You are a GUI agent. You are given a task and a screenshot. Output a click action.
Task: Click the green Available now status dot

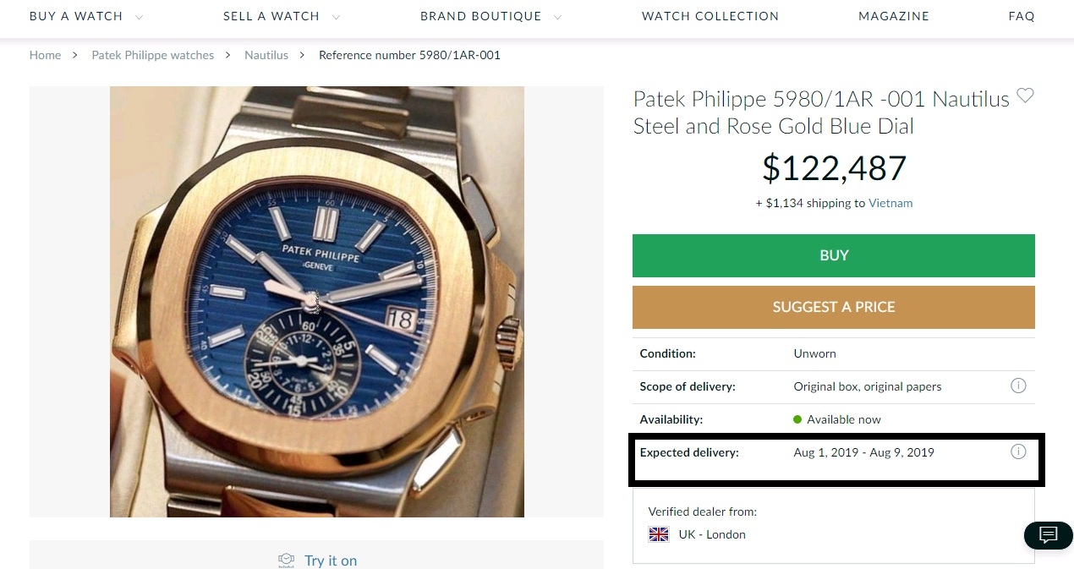pyautogui.click(x=797, y=419)
